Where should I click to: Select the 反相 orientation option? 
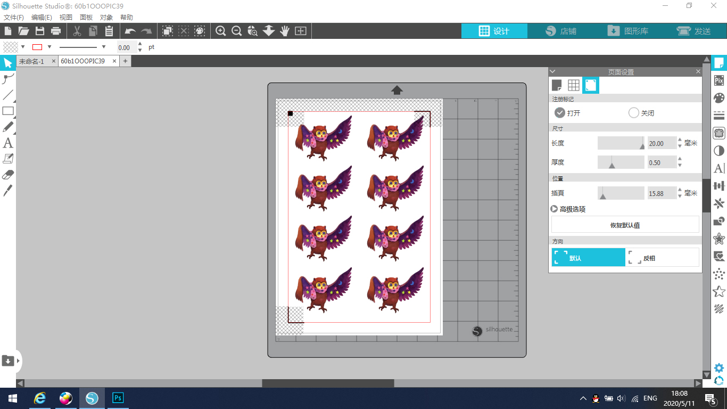(x=663, y=257)
